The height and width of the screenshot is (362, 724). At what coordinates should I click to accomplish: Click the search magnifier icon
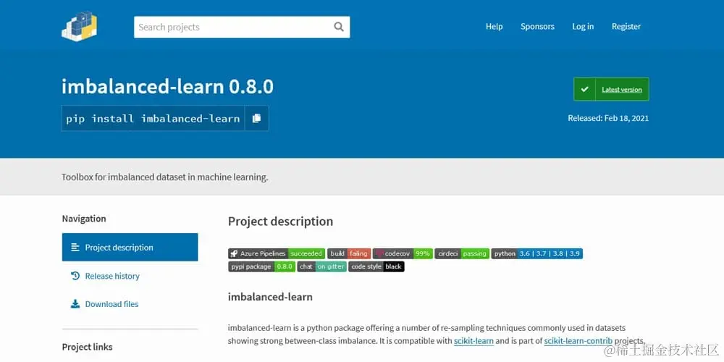(339, 27)
